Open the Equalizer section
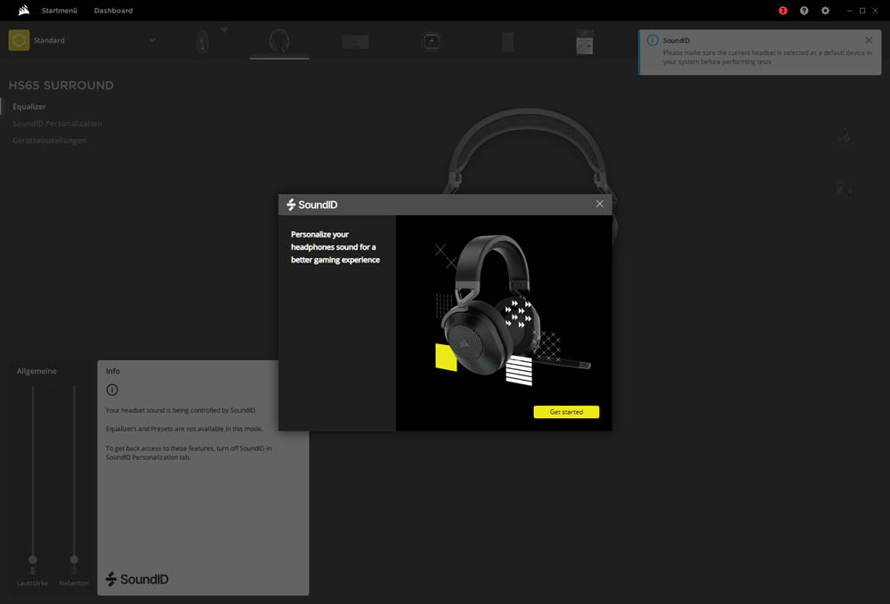The height and width of the screenshot is (604, 890). pos(29,107)
